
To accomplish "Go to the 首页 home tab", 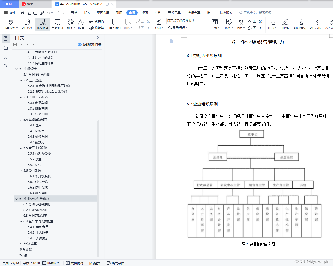I will (x=9, y=4).
